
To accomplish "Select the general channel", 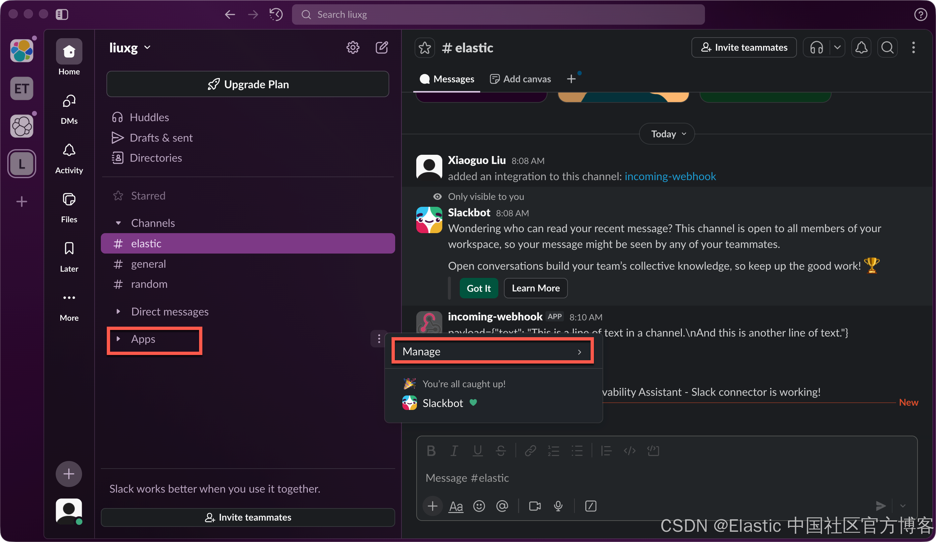I will 148,264.
